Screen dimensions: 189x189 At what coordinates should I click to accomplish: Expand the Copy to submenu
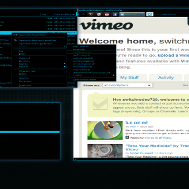(x=39, y=64)
